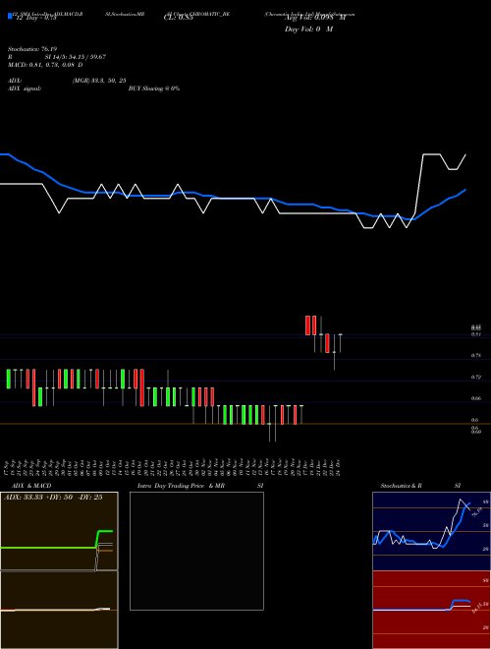Click the 'CL: 0.85' closing price text
491x649 pixels.
179,18
